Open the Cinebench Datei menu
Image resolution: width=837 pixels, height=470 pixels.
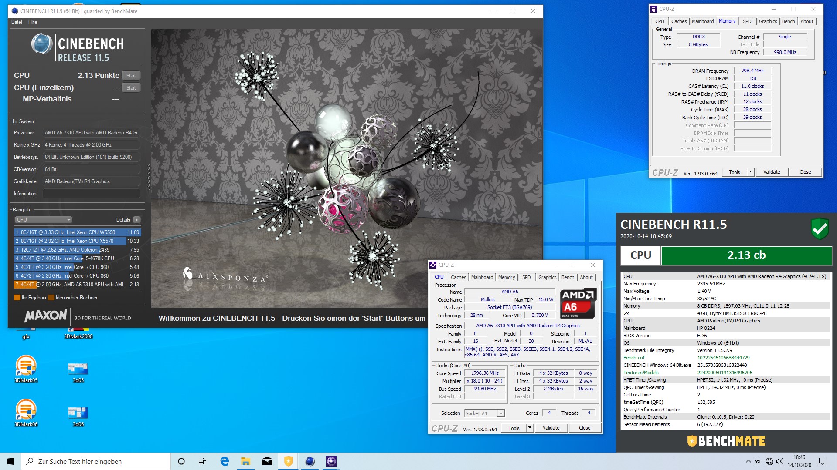17,22
